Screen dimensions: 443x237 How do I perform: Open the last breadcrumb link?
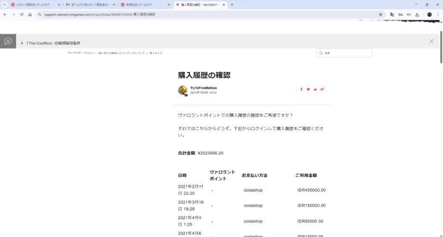(156, 53)
